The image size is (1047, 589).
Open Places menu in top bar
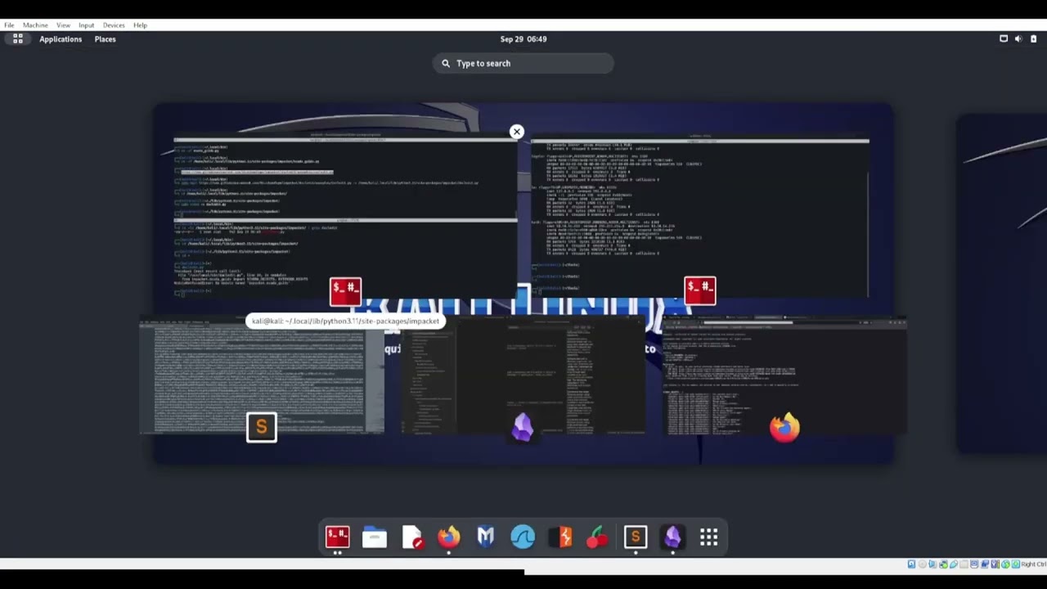[105, 38]
